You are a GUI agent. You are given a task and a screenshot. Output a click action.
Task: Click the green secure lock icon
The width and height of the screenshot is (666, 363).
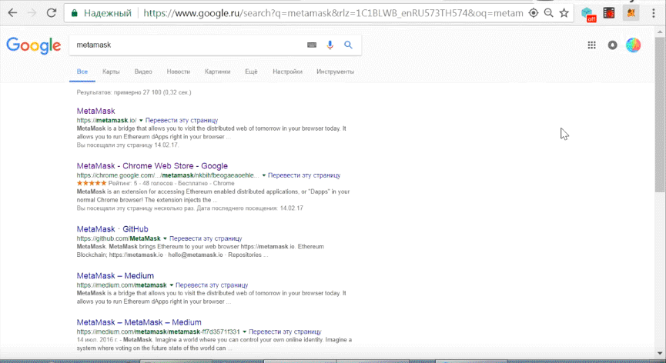click(x=75, y=13)
